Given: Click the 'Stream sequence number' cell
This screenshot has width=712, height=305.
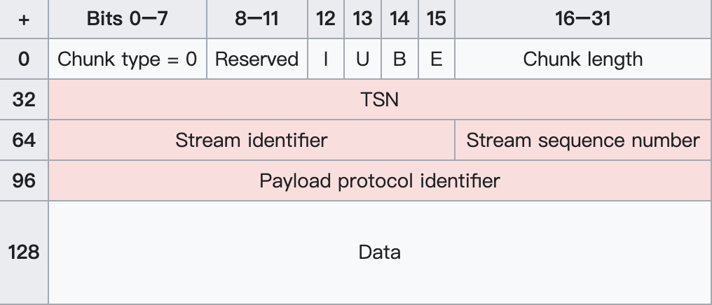Looking at the screenshot, I should tap(582, 141).
